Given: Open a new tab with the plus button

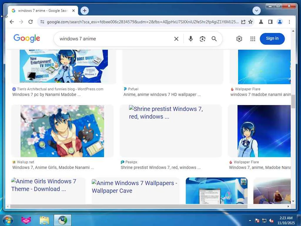Looking at the screenshot, I should pos(85,11).
